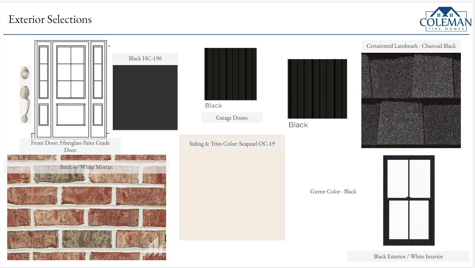Click the Brick w/ White Mortar label
This screenshot has width=475, height=268.
click(87, 167)
